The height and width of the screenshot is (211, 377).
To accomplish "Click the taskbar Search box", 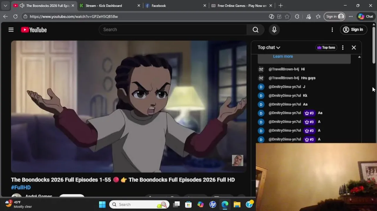I will tap(139, 204).
